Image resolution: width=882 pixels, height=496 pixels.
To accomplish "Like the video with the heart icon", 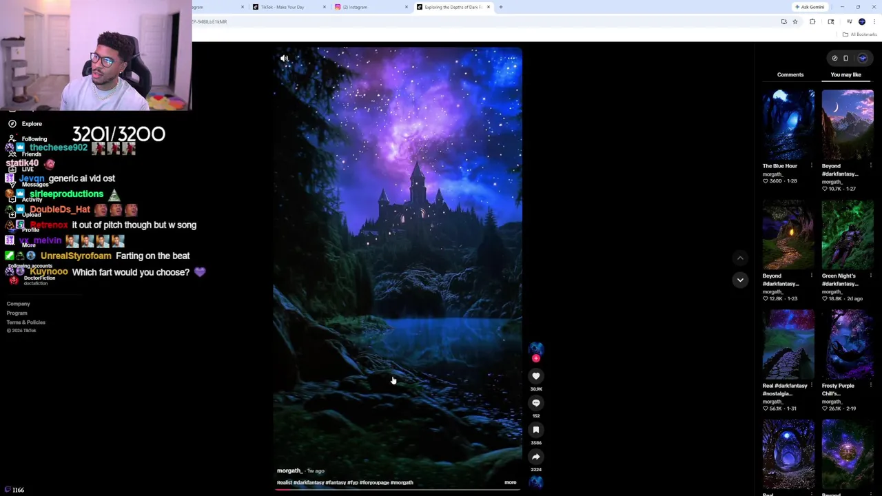I will click(536, 376).
